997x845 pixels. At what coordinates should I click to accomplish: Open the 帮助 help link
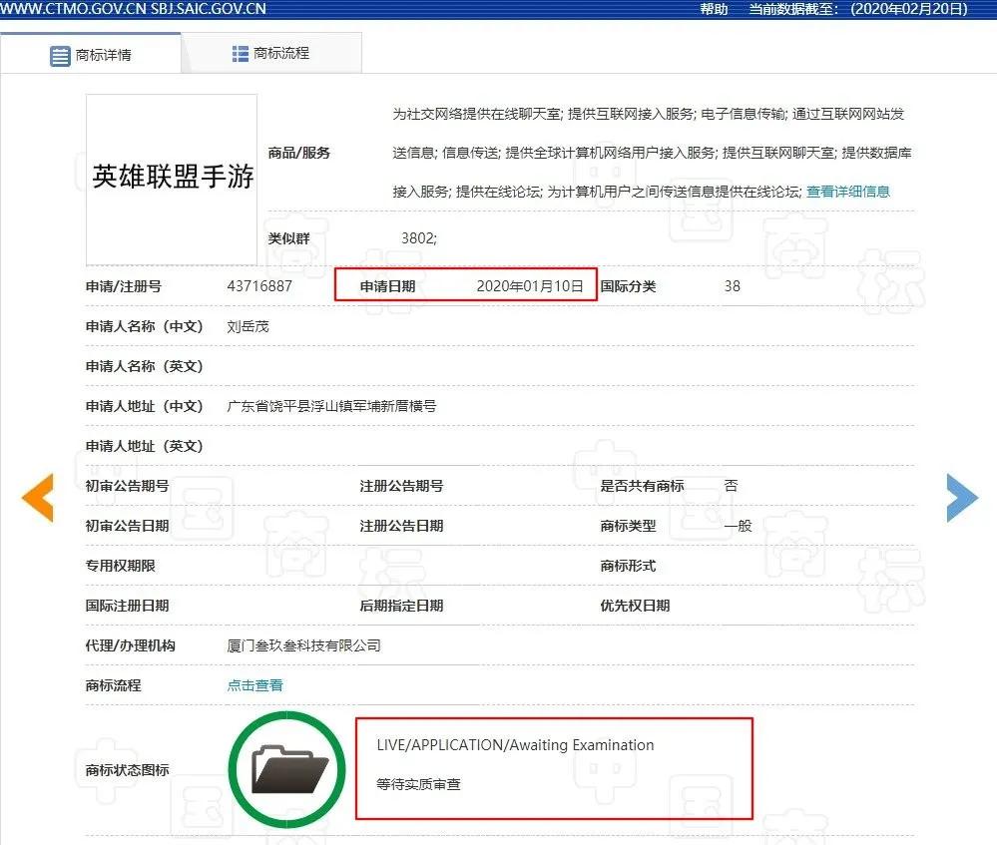(x=713, y=10)
